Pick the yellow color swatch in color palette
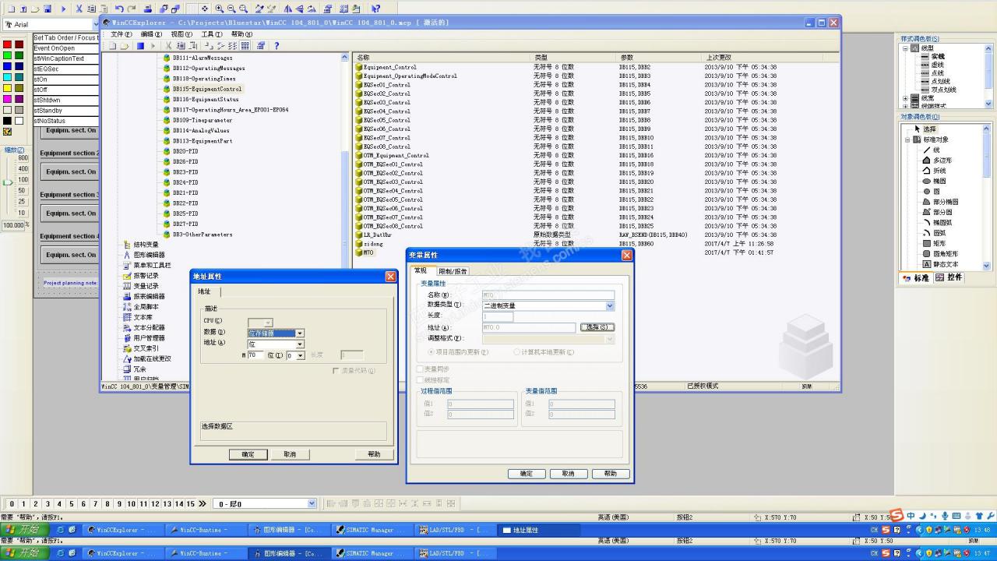Viewport: 997px width, 561px height. (7, 88)
